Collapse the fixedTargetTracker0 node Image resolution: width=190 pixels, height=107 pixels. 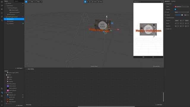[5, 17]
